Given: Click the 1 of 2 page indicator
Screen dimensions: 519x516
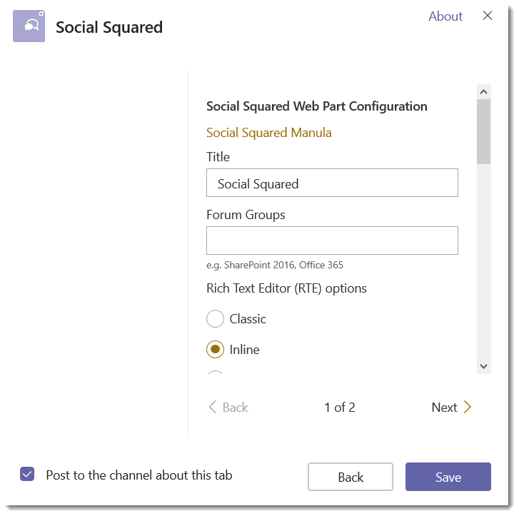Looking at the screenshot, I should pyautogui.click(x=340, y=408).
